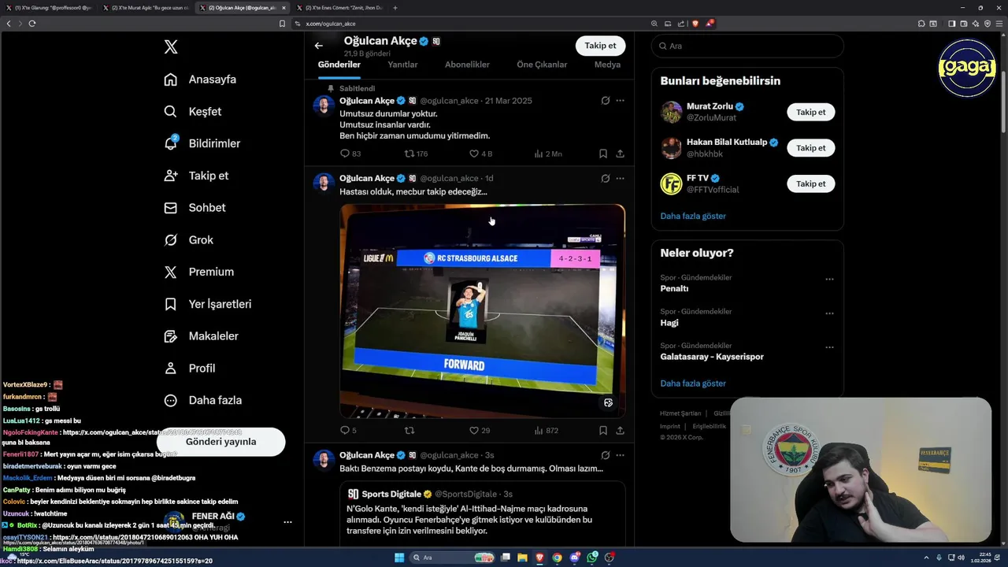Screen dimensions: 1008x567
Task: Follow FF TV
Action: pos(810,183)
